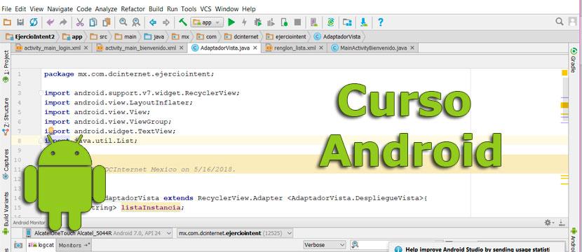582x252 pixels.
Task: Open the VCS menu
Action: click(x=205, y=8)
